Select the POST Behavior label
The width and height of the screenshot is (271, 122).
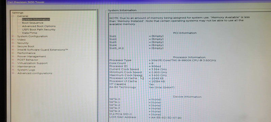pyautogui.click(x=28, y=60)
